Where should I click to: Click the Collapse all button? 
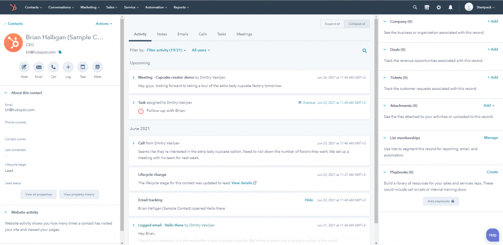[357, 24]
